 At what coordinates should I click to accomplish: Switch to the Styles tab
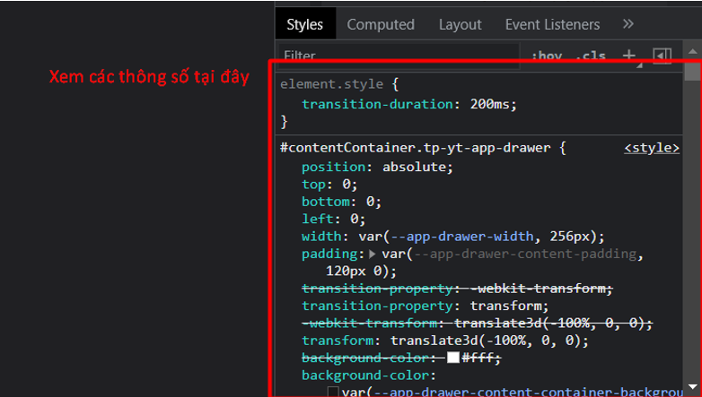pyautogui.click(x=304, y=24)
